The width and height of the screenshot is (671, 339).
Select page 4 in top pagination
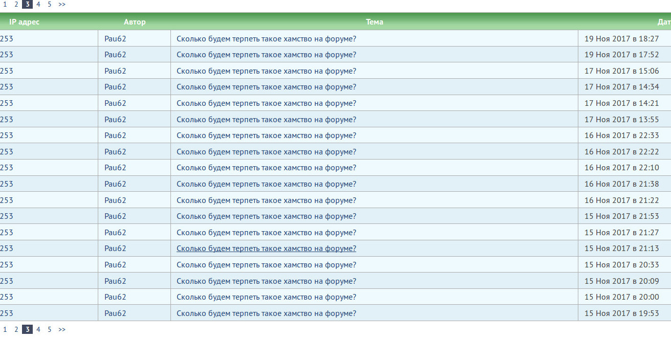click(38, 4)
